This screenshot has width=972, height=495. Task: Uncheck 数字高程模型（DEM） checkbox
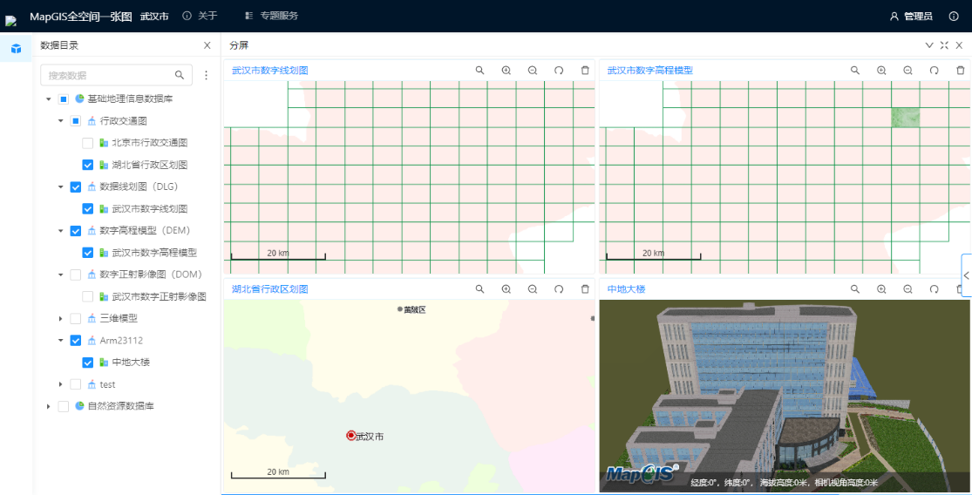[x=76, y=230]
